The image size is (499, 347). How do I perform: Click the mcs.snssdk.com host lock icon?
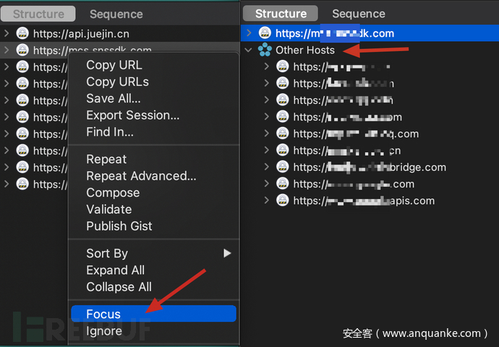pos(22,50)
